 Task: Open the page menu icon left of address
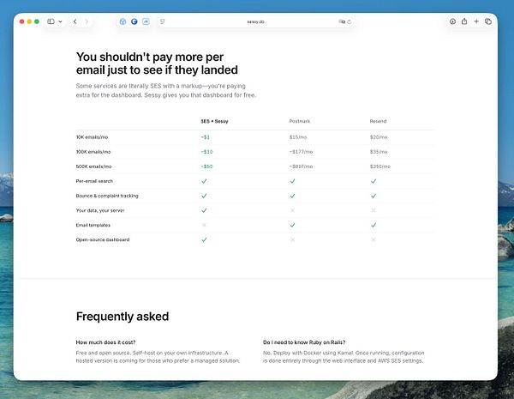tap(162, 21)
